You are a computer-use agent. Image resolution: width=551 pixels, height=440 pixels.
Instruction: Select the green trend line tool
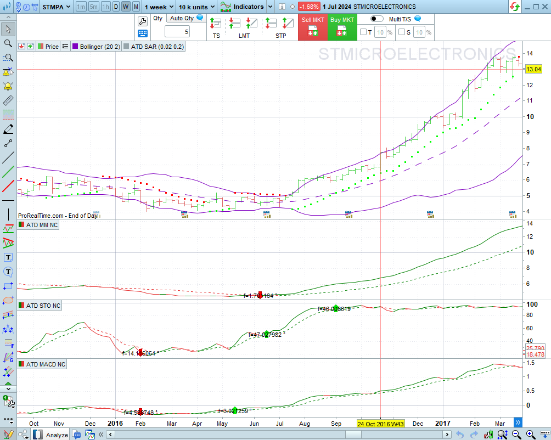coord(8,172)
